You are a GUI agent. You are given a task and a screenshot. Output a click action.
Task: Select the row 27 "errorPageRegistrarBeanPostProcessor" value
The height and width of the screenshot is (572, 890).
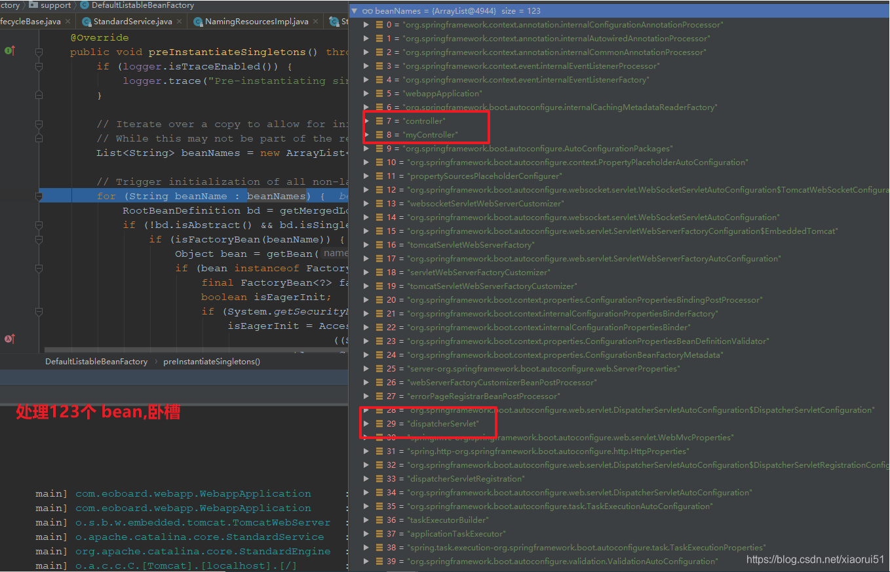tap(484, 396)
